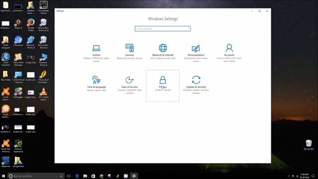The height and width of the screenshot is (179, 318).
Task: Show hidden system tray icons
Action: click(x=289, y=176)
